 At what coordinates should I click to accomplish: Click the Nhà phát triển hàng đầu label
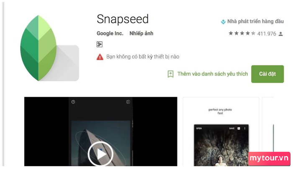pyautogui.click(x=255, y=21)
